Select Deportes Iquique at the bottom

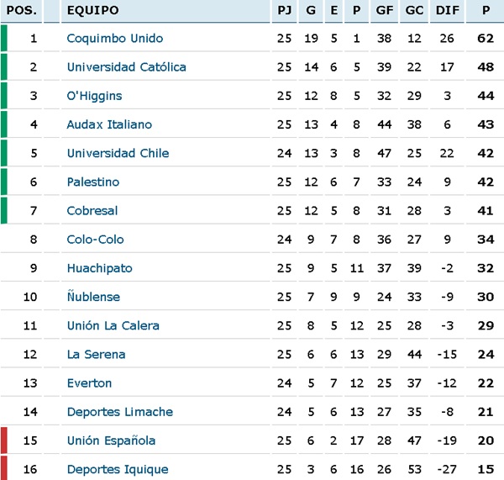[x=117, y=469]
